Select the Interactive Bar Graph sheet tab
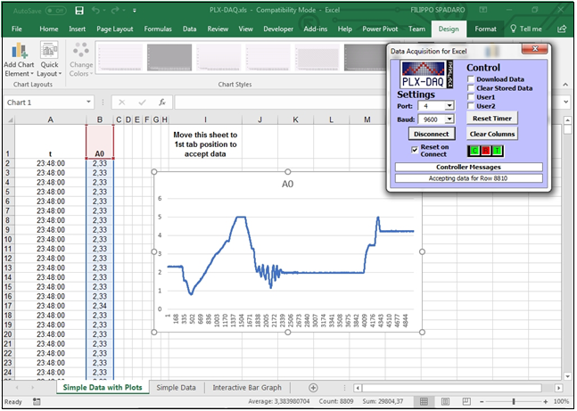This screenshot has height=411, width=577. click(x=247, y=388)
